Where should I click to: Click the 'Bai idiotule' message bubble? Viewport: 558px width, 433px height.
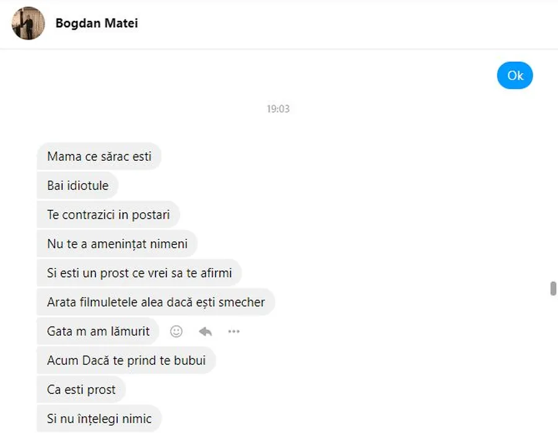coord(77,186)
